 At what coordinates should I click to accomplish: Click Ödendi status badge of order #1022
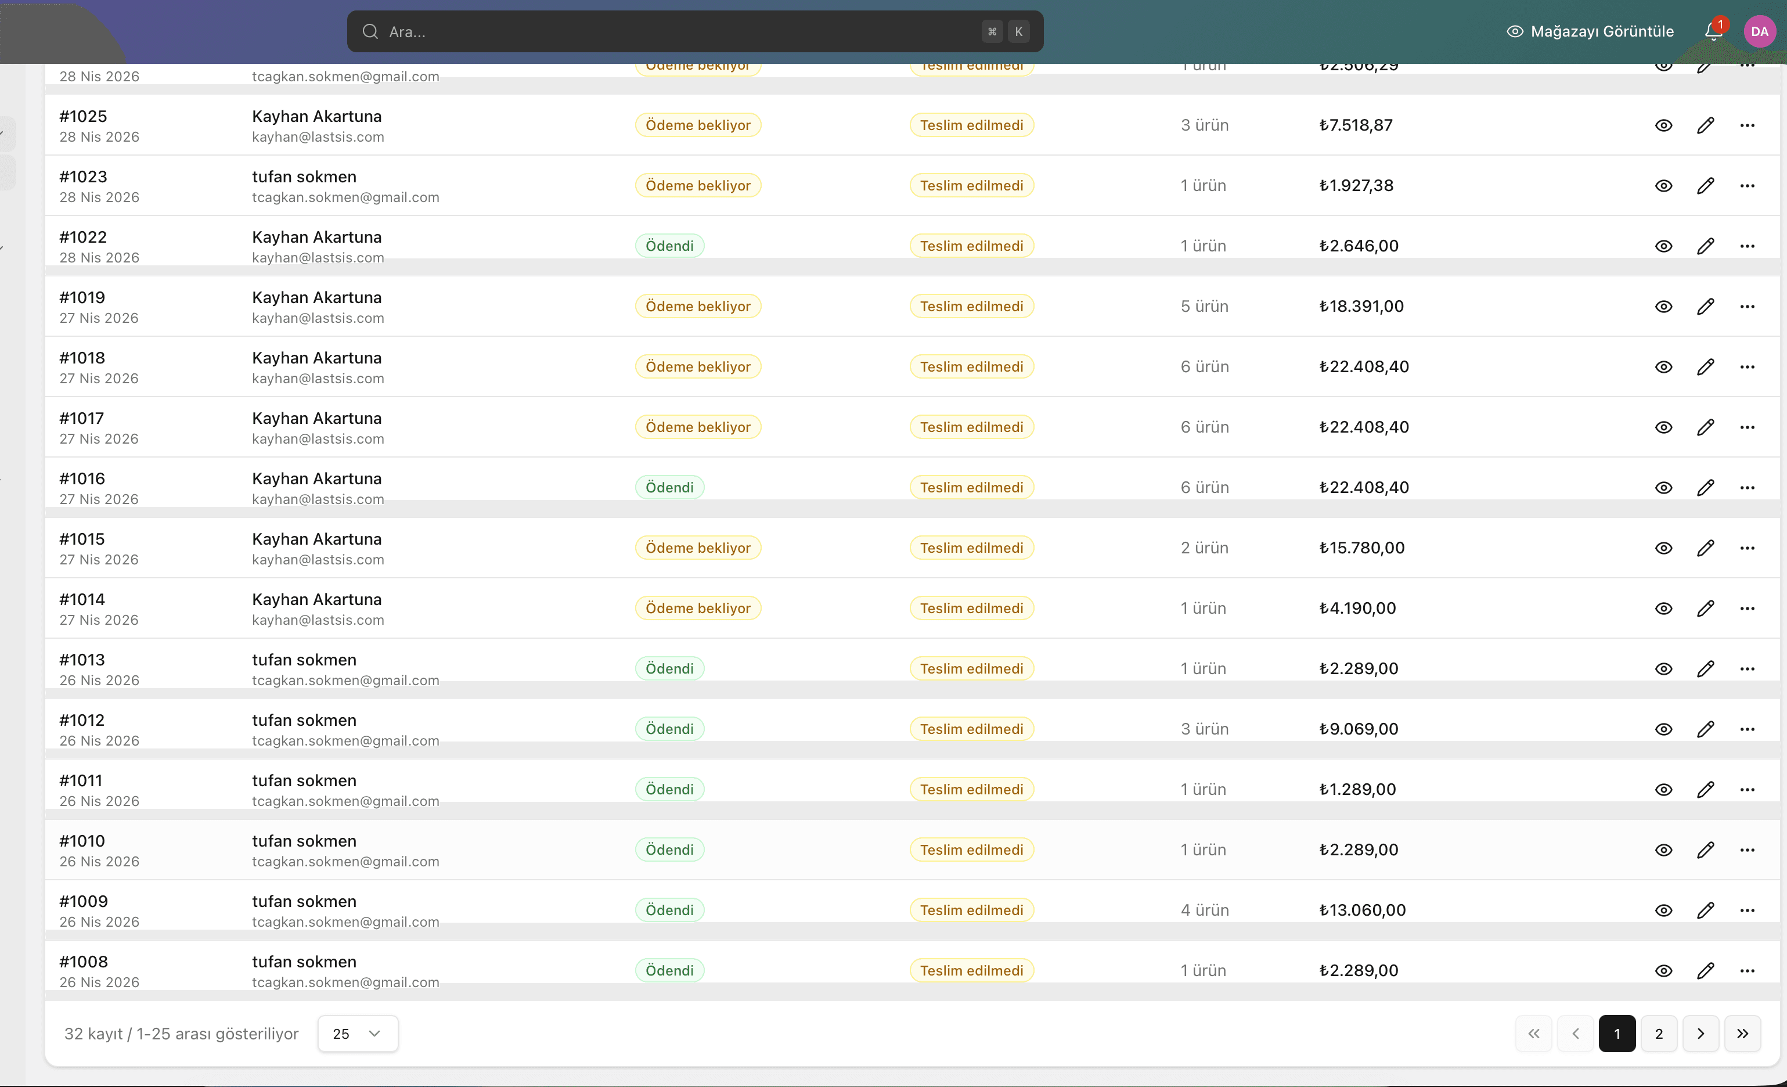tap(669, 246)
